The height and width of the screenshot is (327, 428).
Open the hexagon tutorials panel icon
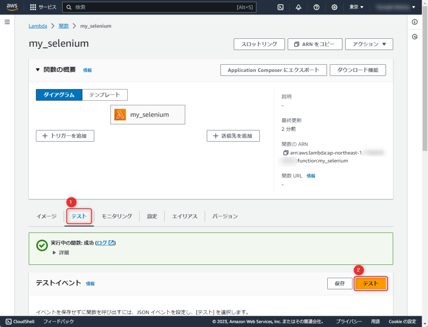(x=415, y=37)
